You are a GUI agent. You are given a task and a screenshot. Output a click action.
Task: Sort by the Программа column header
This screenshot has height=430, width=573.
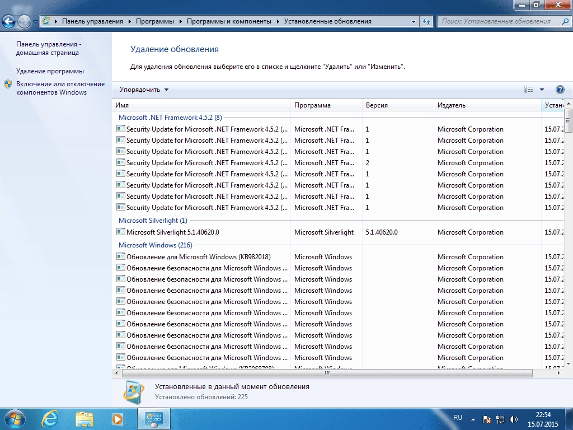[x=327, y=105]
